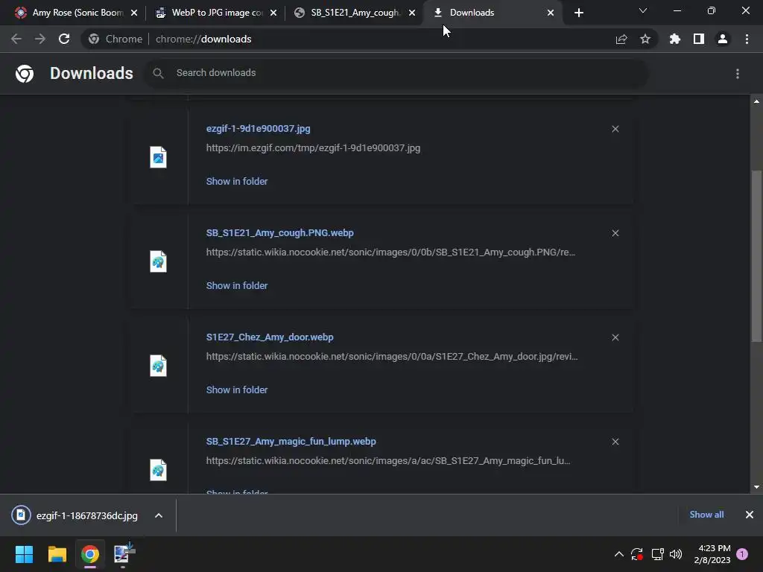Show ezgif-1-9d1e900037.jpg in folder
This screenshot has height=572, width=763.
tap(237, 182)
